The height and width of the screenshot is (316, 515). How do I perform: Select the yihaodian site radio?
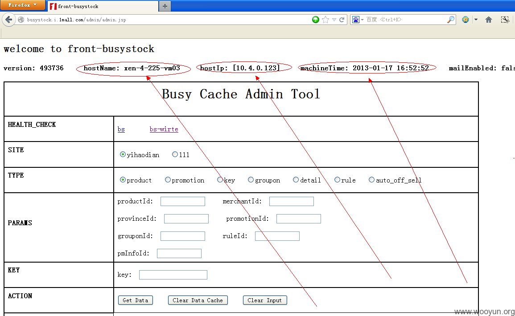[123, 154]
